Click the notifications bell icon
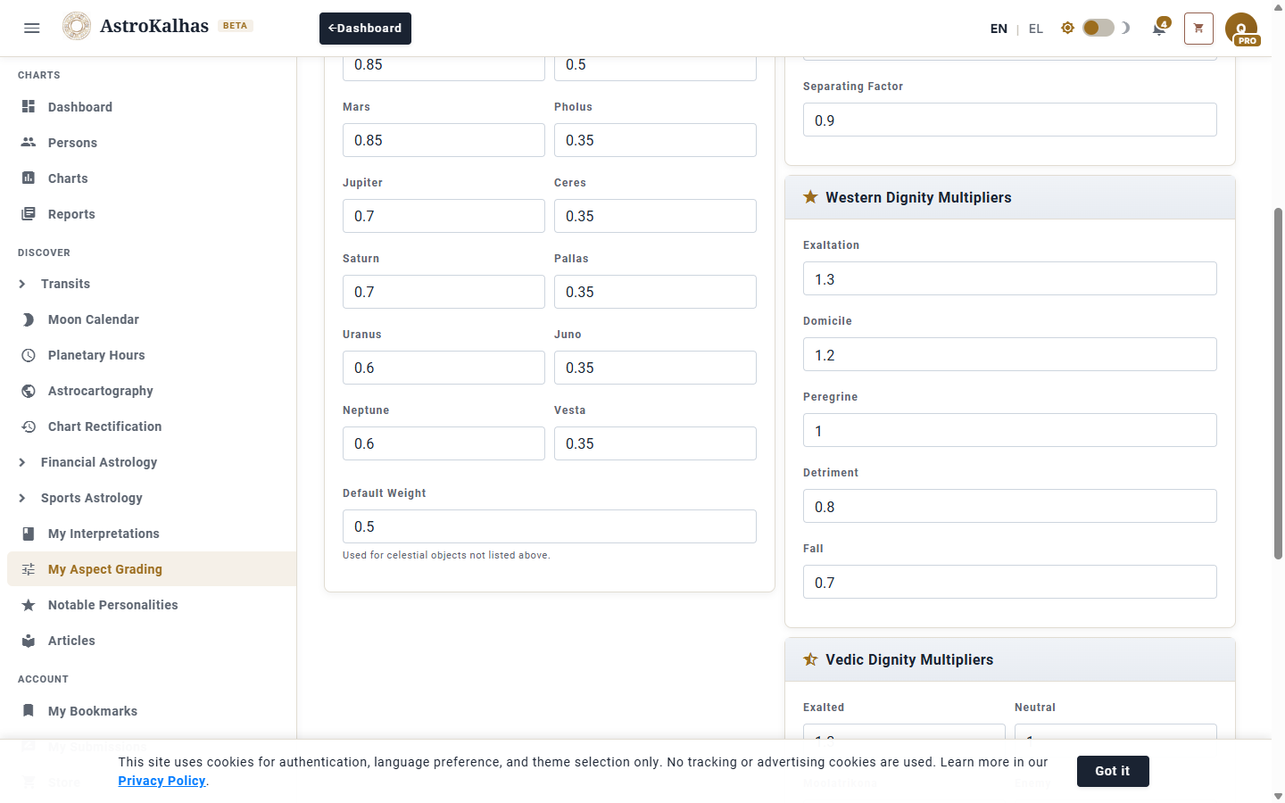1285x803 pixels. pyautogui.click(x=1159, y=29)
